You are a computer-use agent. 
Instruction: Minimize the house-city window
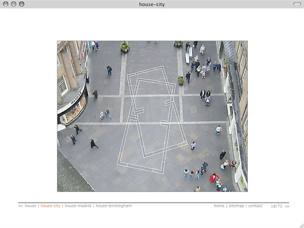pyautogui.click(x=14, y=4)
